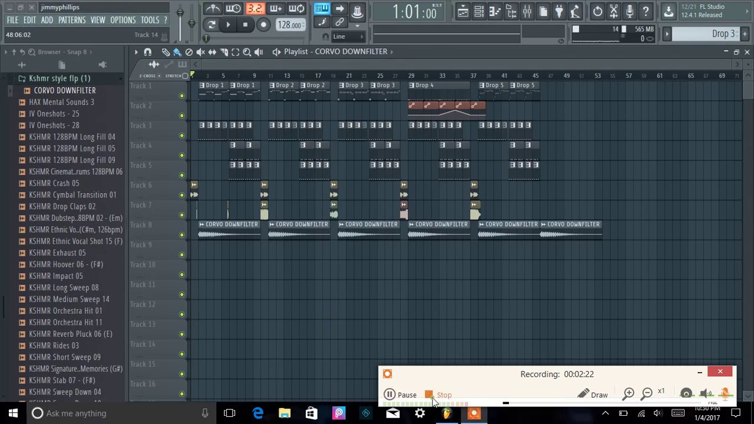Open the playlist view icon

click(463, 11)
